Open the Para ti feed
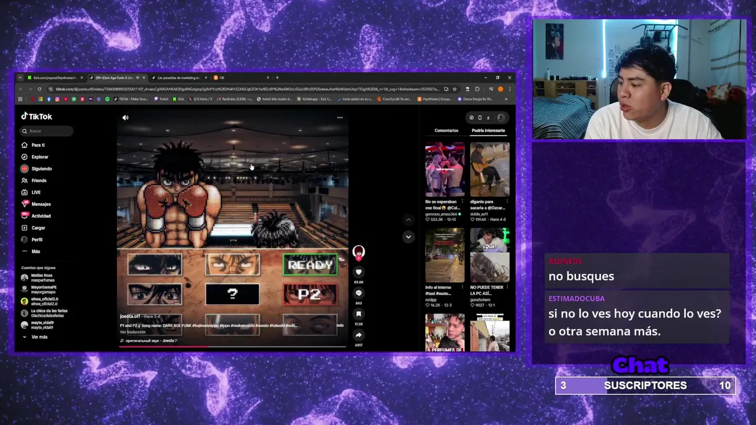This screenshot has width=756, height=425. point(34,145)
